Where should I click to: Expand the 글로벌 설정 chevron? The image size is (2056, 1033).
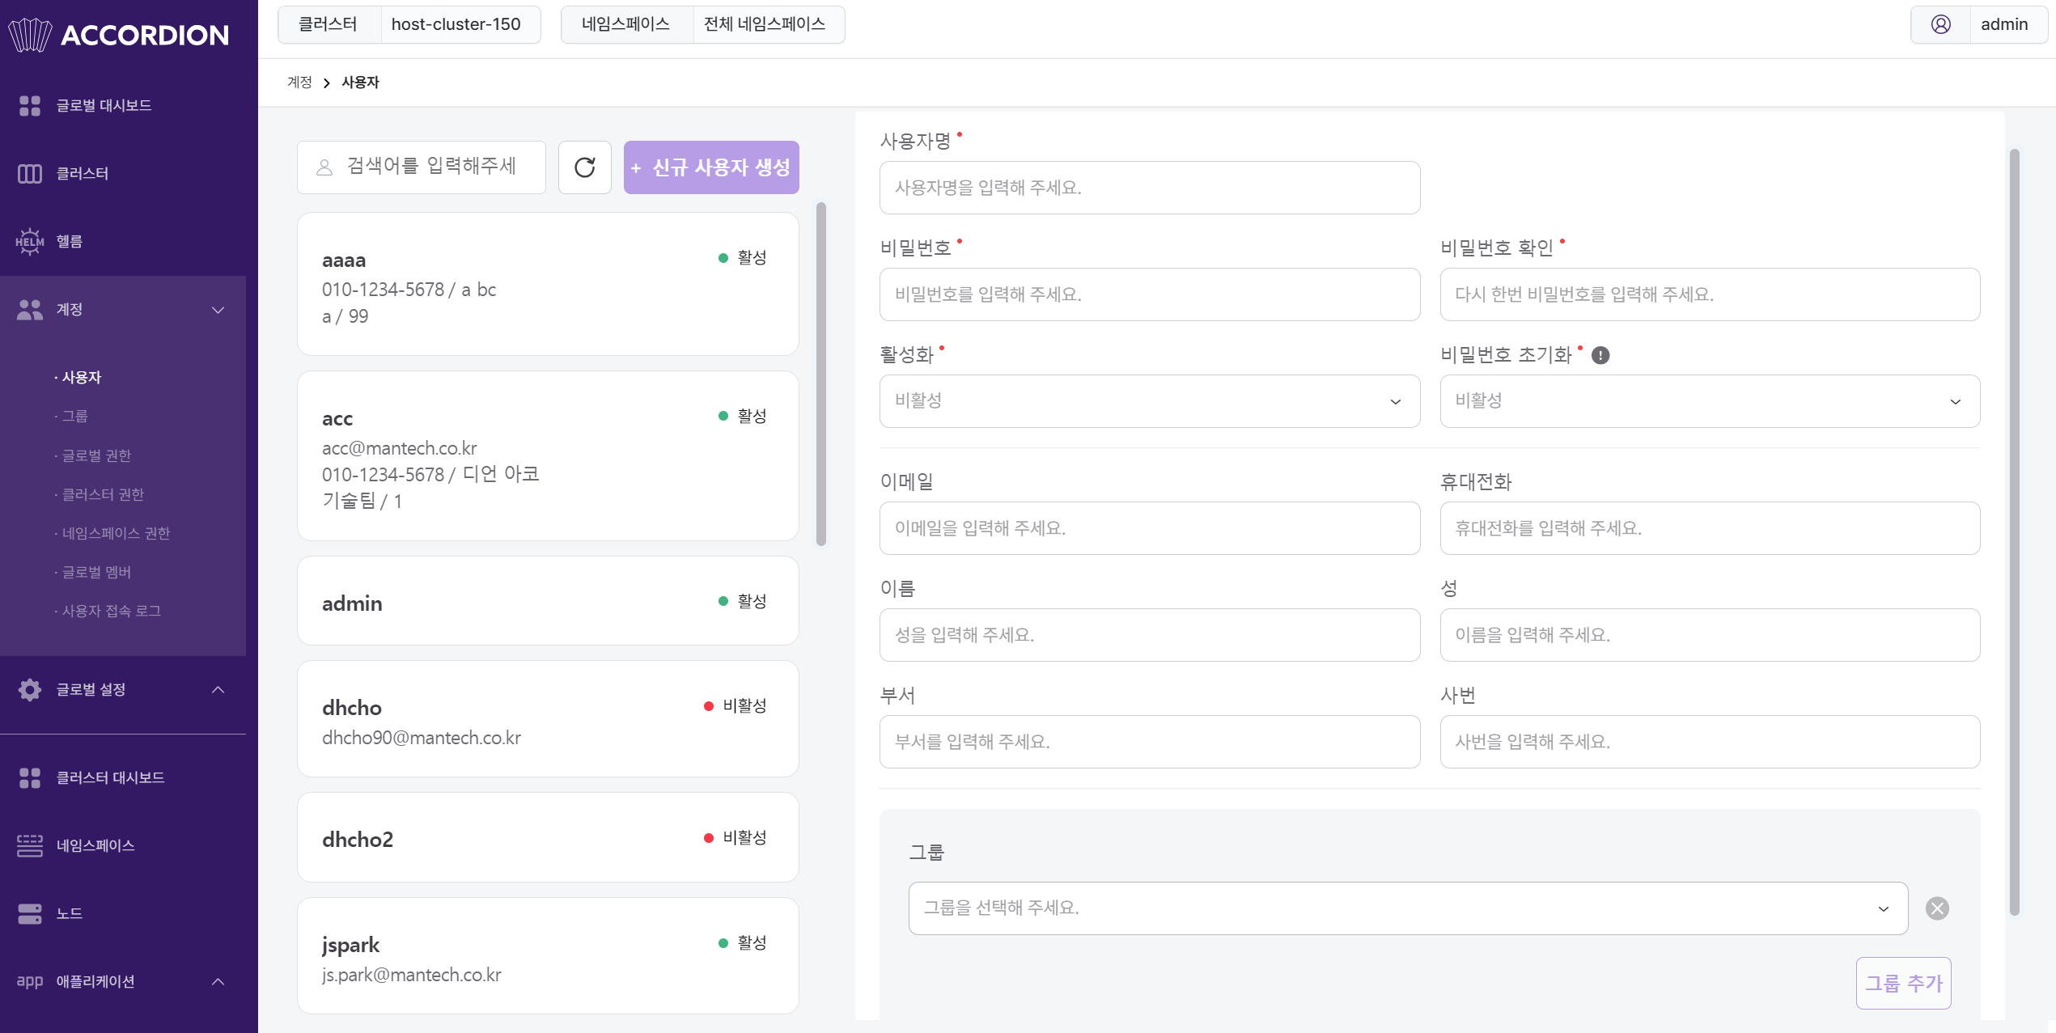point(218,690)
